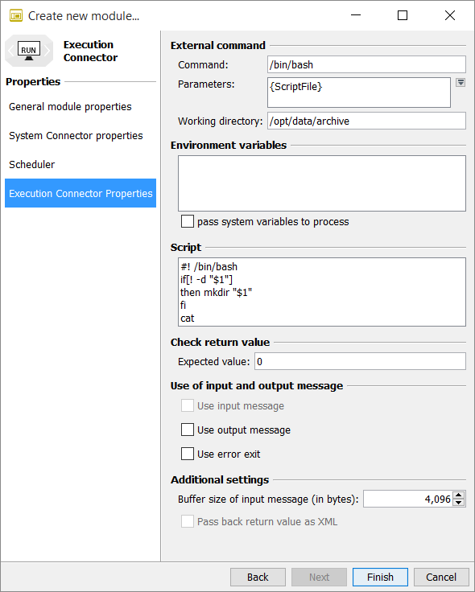Image resolution: width=475 pixels, height=592 pixels.
Task: Select Execution Connector Properties page
Action: point(81,193)
